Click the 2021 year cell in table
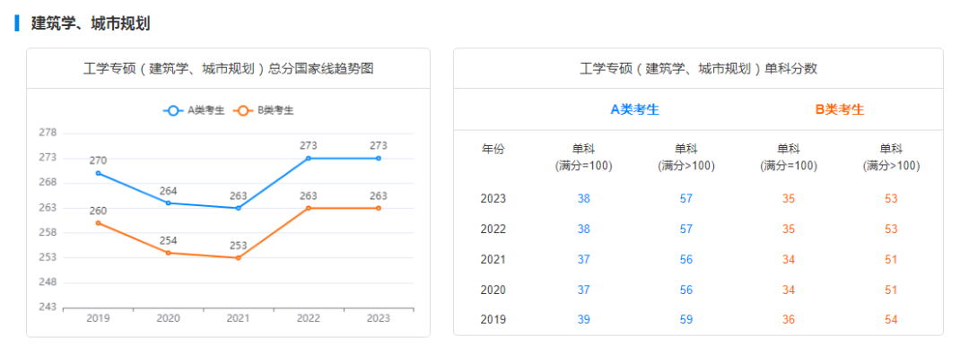Viewport: 969px width, 354px height. 493,260
